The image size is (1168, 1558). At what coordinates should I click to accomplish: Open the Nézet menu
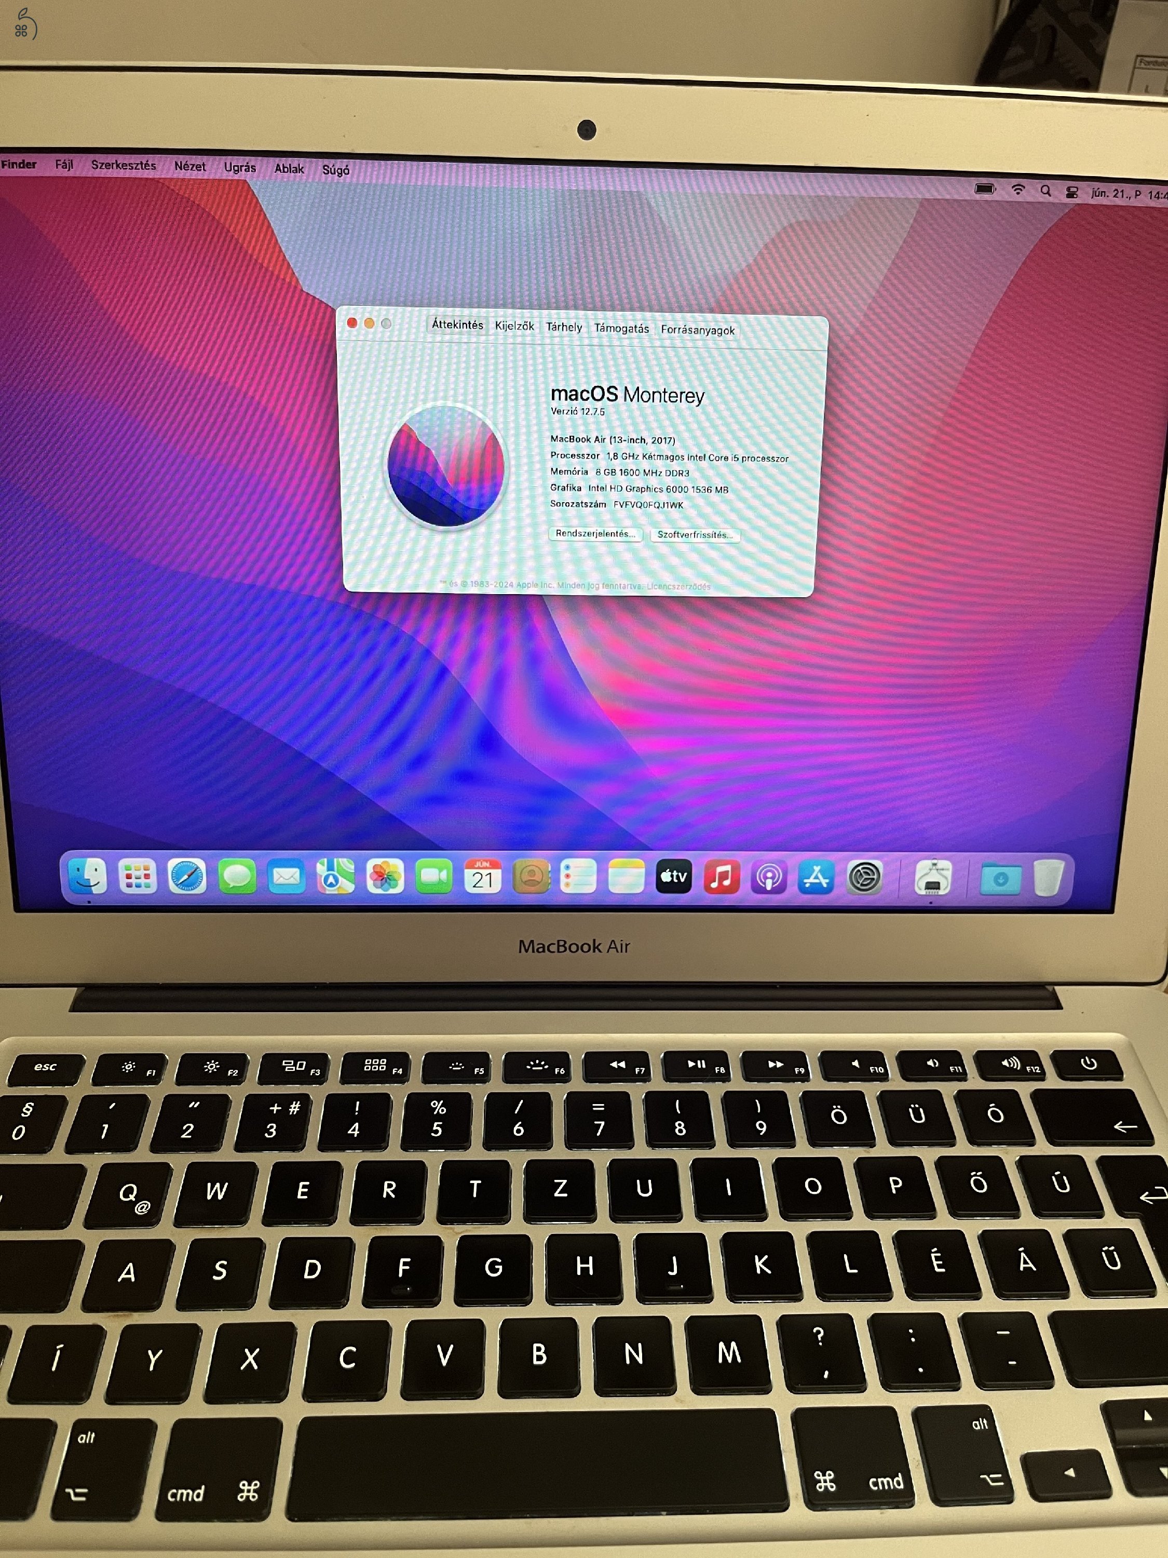click(190, 166)
